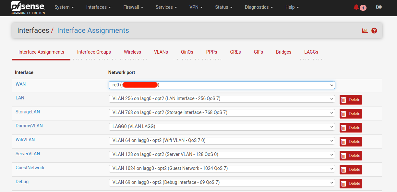Expand the WAN network port dropdown
Viewport: 397px width, 192px height.
tap(222, 85)
